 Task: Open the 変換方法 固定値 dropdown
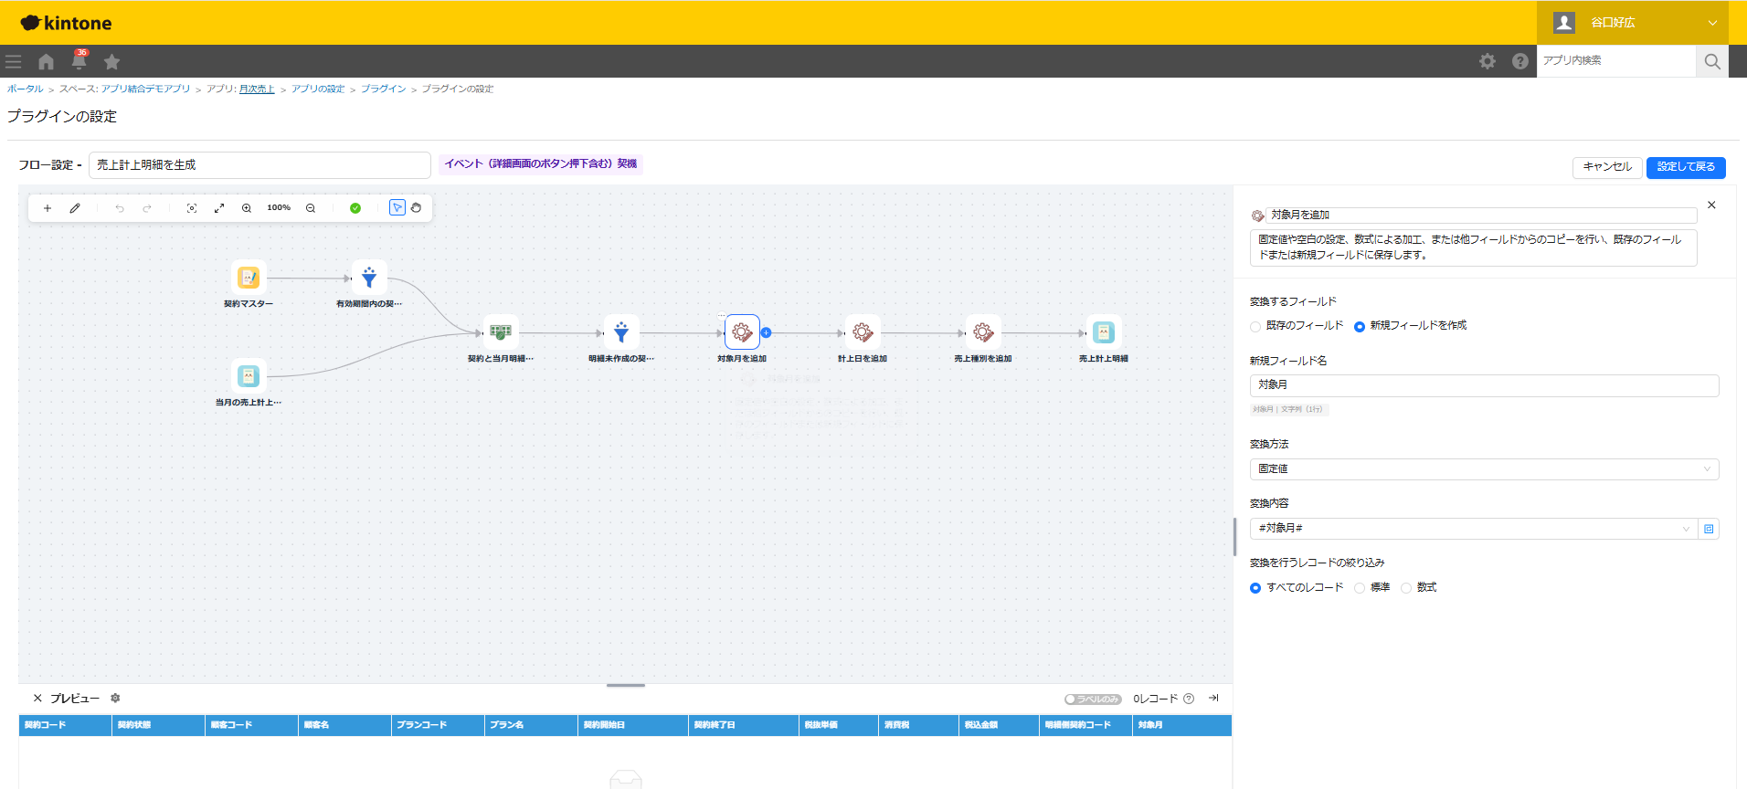point(1484,469)
